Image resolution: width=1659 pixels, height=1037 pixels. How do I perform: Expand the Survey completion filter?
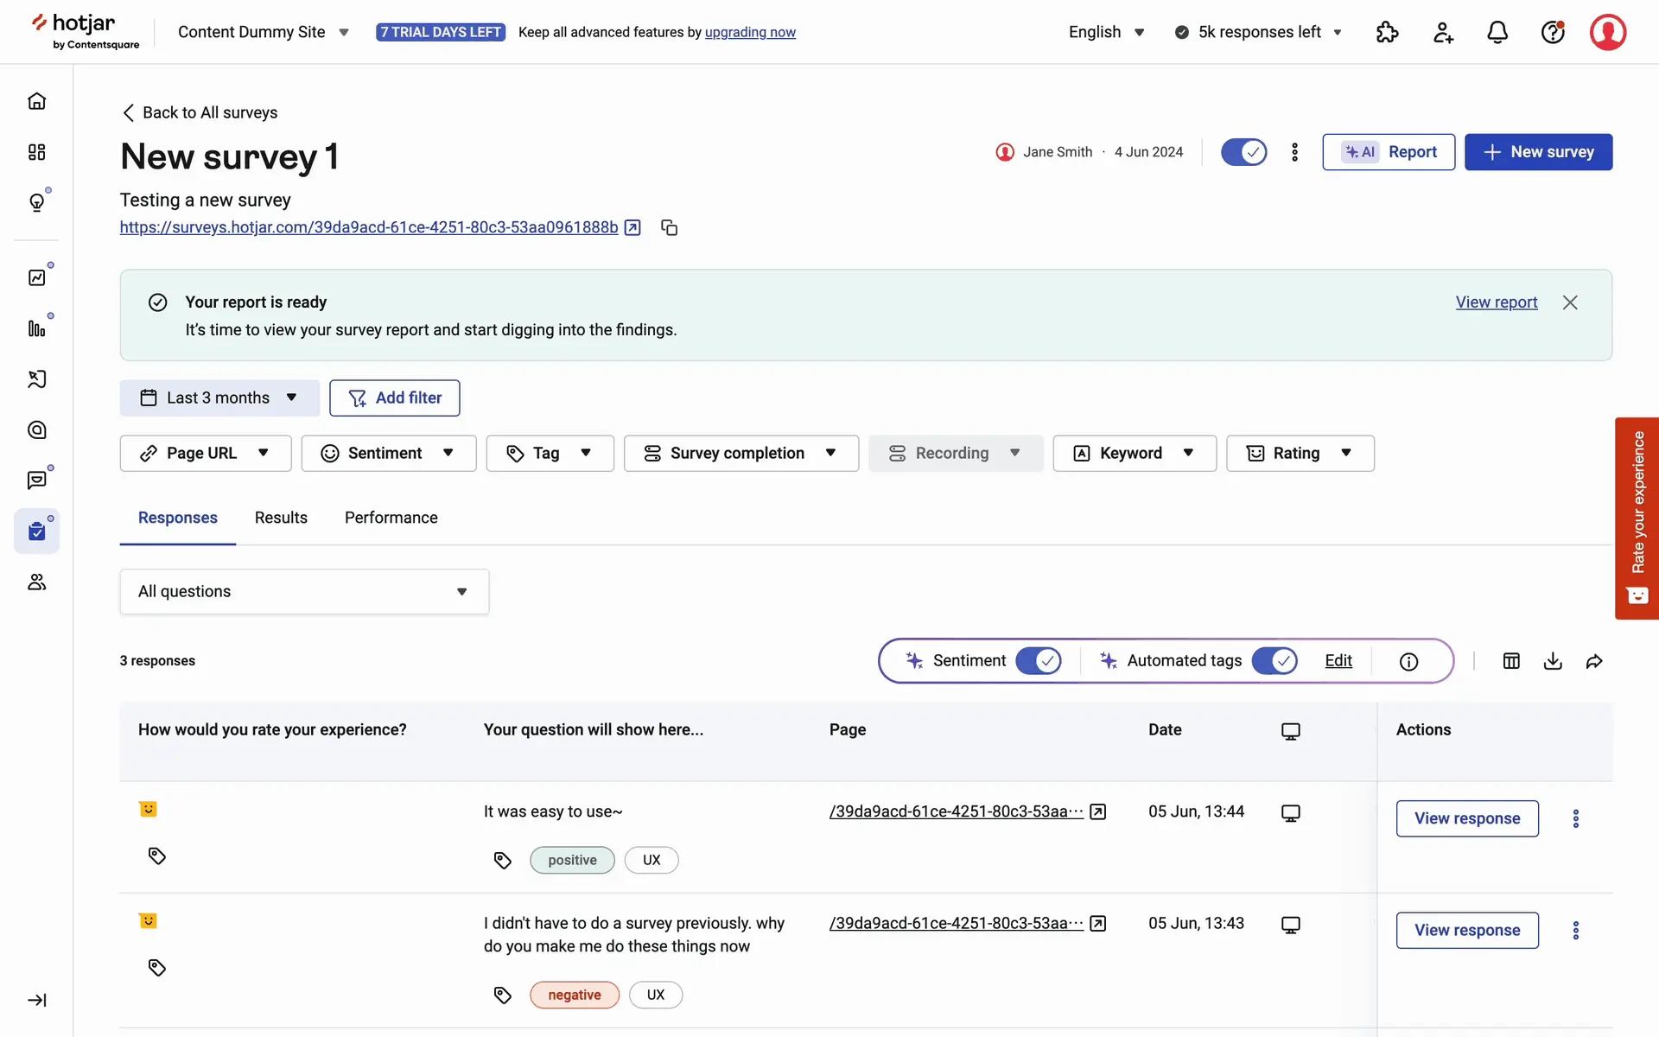point(741,453)
